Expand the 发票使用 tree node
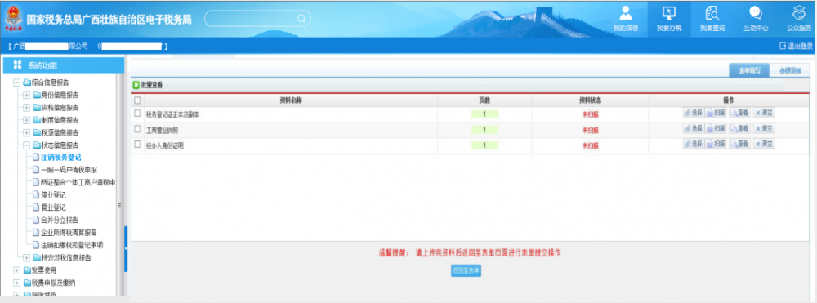 coord(17,270)
